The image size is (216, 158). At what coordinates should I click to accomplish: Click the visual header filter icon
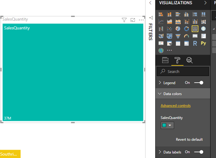click(124, 20)
